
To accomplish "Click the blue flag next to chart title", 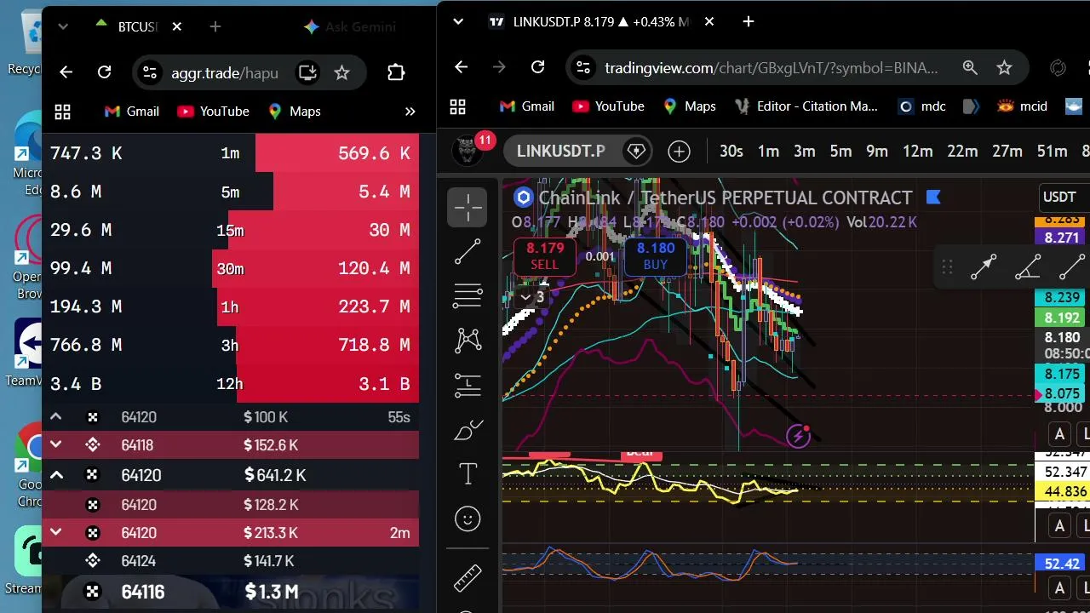I will point(933,198).
